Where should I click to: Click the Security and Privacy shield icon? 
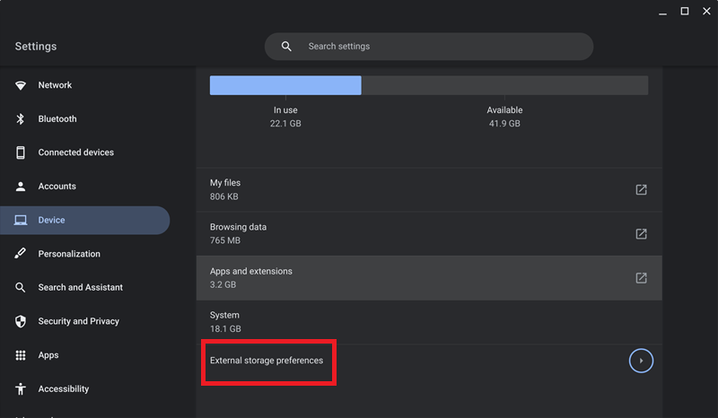(x=20, y=321)
